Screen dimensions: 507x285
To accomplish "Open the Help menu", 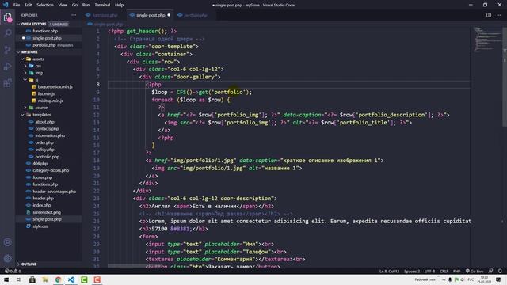I will pyautogui.click(x=120, y=5).
